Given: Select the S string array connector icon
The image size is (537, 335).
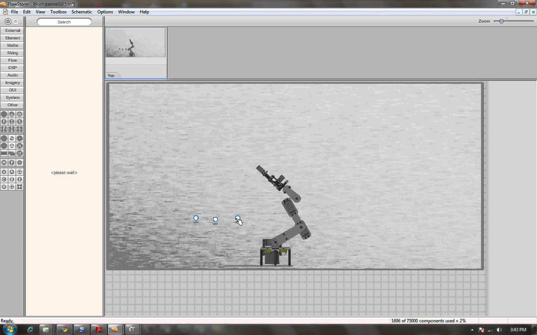Looking at the screenshot, I should pyautogui.click(x=20, y=129).
